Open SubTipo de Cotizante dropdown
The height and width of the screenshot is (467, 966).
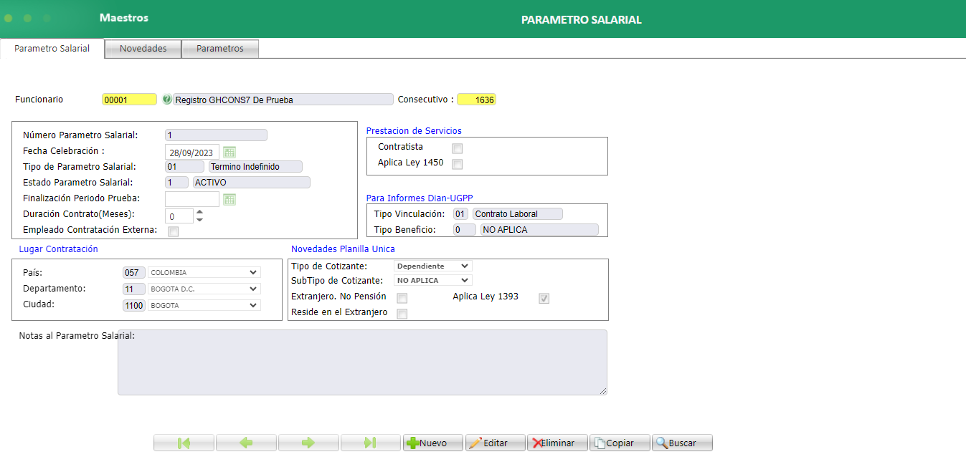[x=433, y=280]
